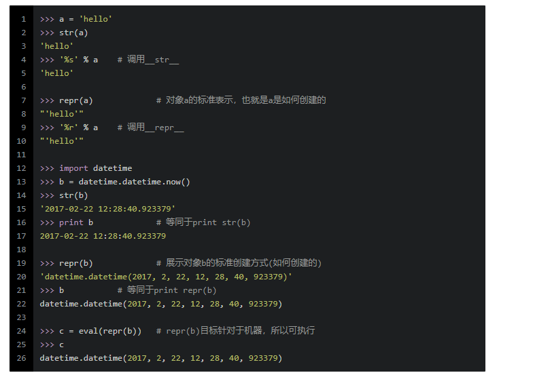The image size is (533, 375).
Task: Click the str(a) statement
Action: pyautogui.click(x=73, y=33)
